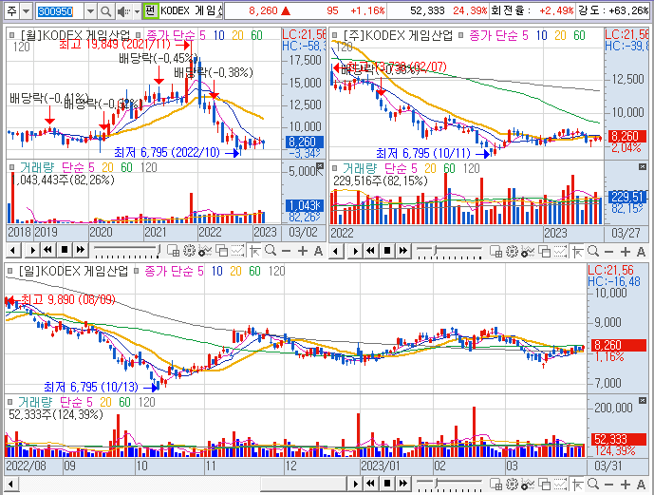The width and height of the screenshot is (654, 495).
Task: Open the 주 market type dropdown arrow
Action: tap(27, 11)
